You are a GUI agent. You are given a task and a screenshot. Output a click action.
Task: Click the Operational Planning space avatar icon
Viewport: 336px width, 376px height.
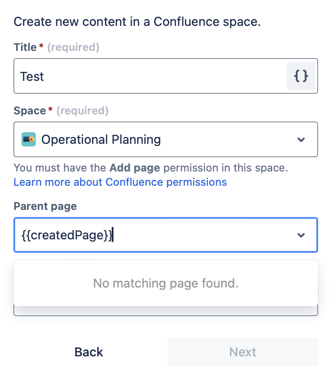coord(29,139)
